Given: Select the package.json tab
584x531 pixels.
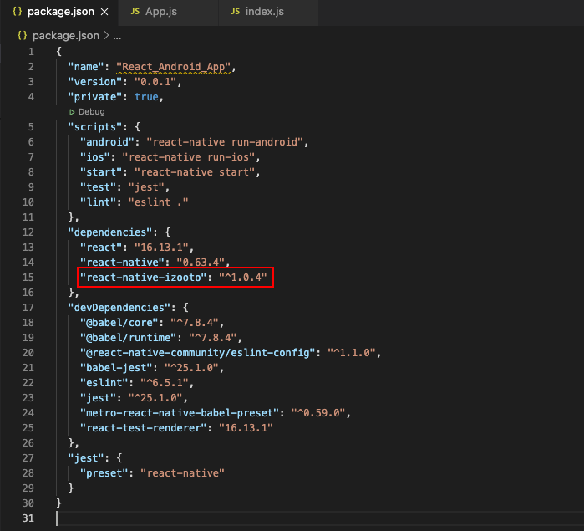Looking at the screenshot, I should click(x=60, y=12).
